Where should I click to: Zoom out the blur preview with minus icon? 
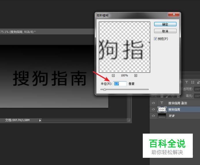[x=113, y=75]
